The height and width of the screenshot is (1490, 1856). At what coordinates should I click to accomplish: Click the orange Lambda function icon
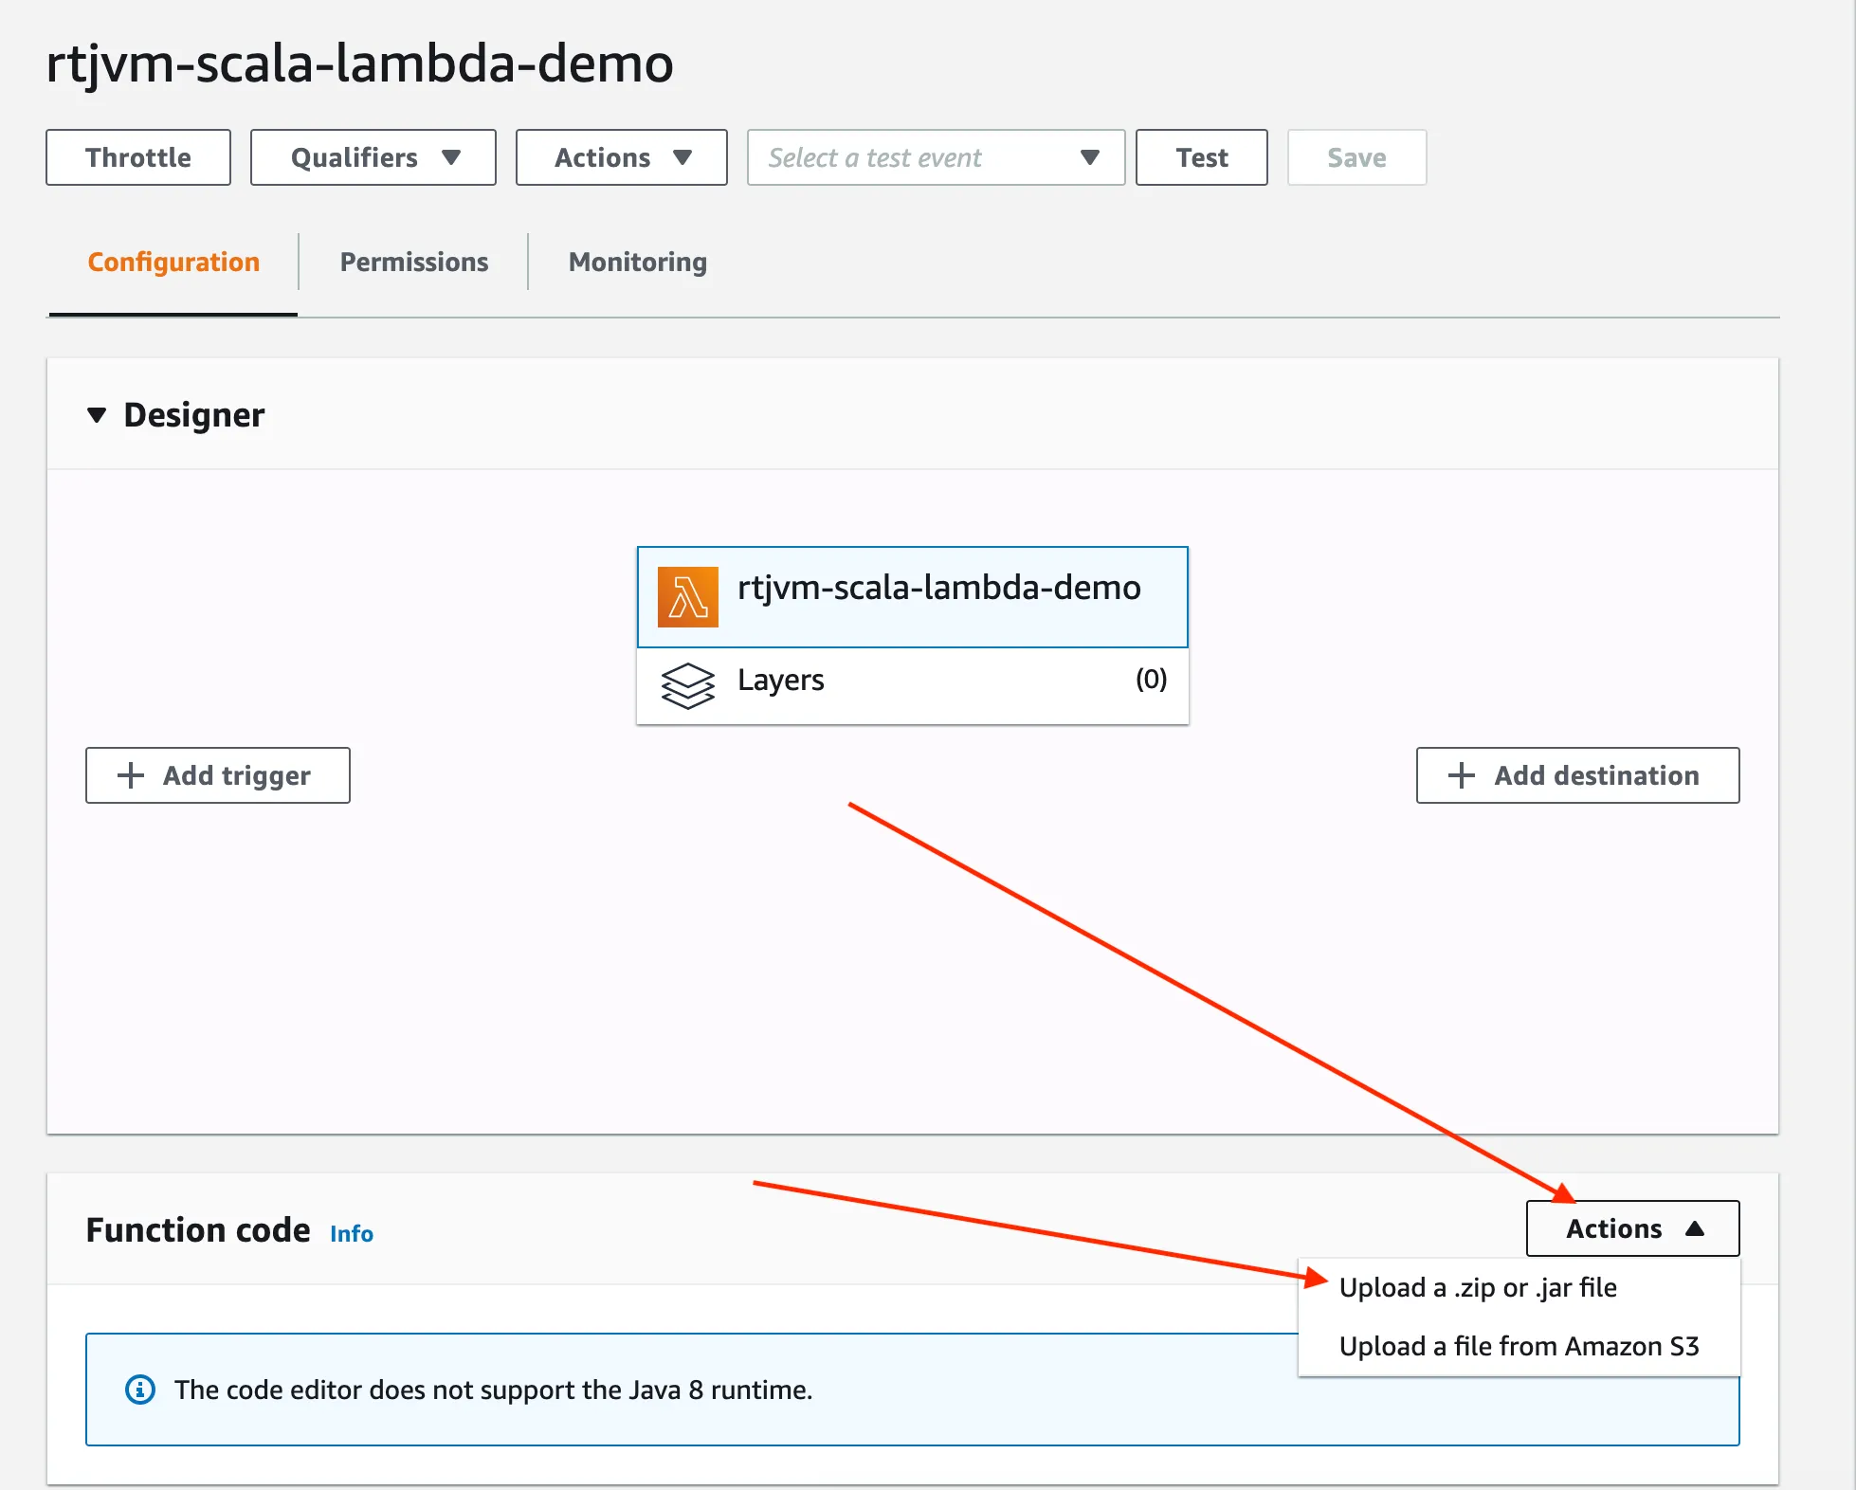(x=688, y=595)
